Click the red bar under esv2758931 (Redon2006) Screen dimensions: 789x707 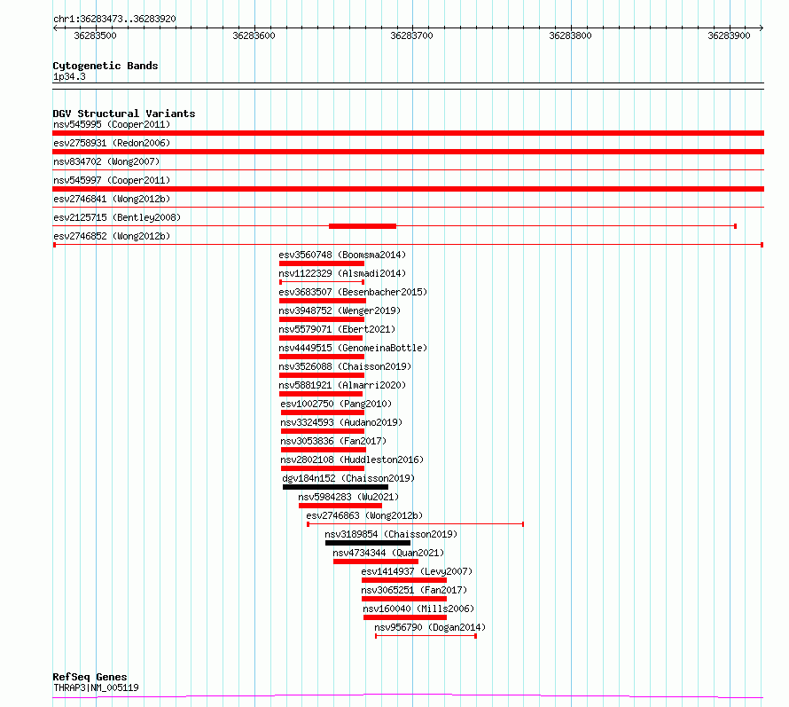pos(408,152)
